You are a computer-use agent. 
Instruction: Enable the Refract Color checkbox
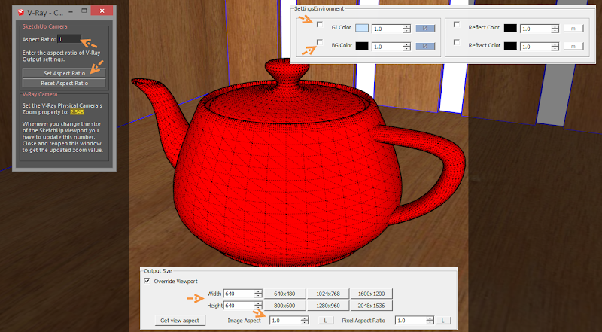[457, 42]
